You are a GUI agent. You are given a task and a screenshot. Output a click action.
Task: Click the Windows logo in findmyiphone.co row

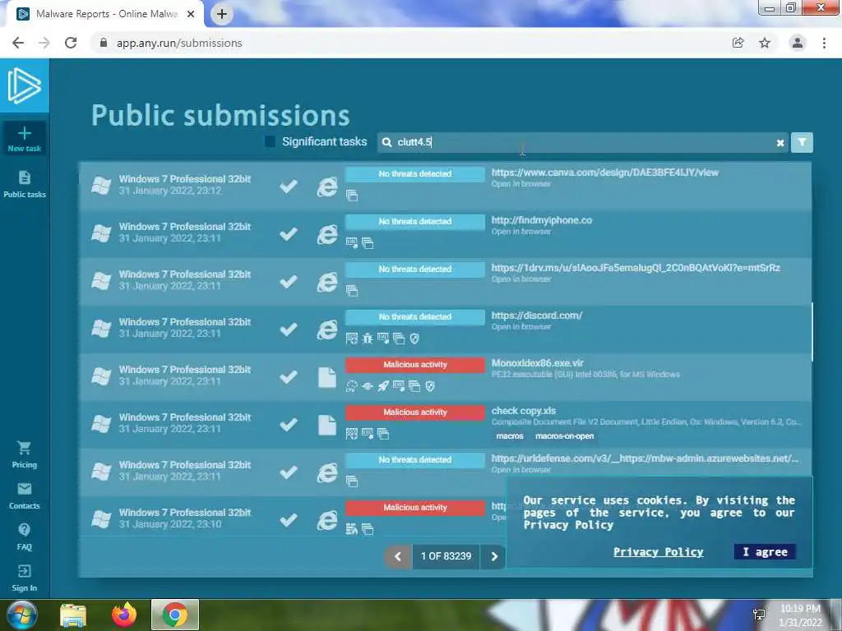tap(101, 233)
